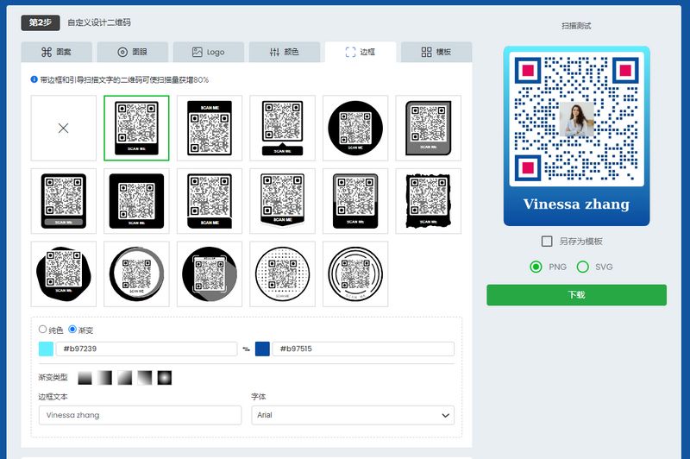Screen dimensions: 690x459
Task: Pick the double-ring stamp circle frame
Action: tap(355, 274)
